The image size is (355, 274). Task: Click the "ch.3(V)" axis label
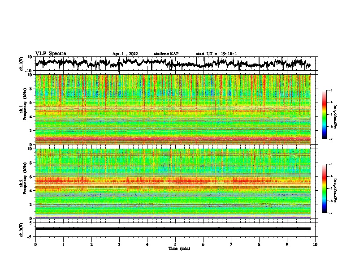coord(22,230)
